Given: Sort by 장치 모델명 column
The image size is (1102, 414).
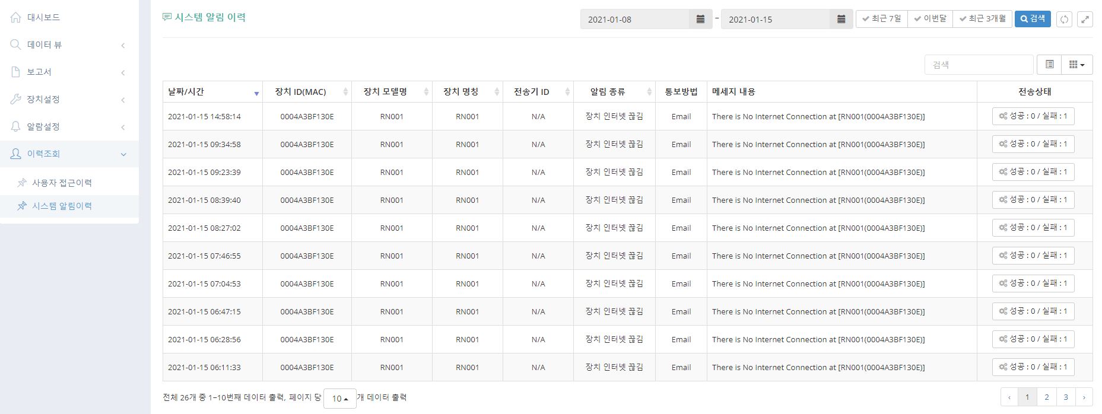Looking at the screenshot, I should pos(392,92).
